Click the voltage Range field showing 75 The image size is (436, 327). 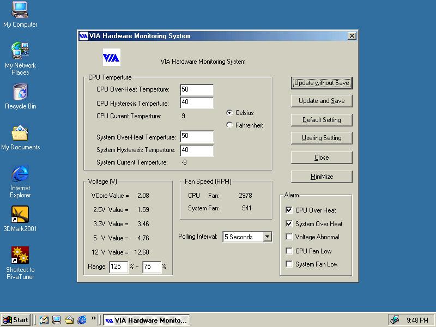[152, 267]
